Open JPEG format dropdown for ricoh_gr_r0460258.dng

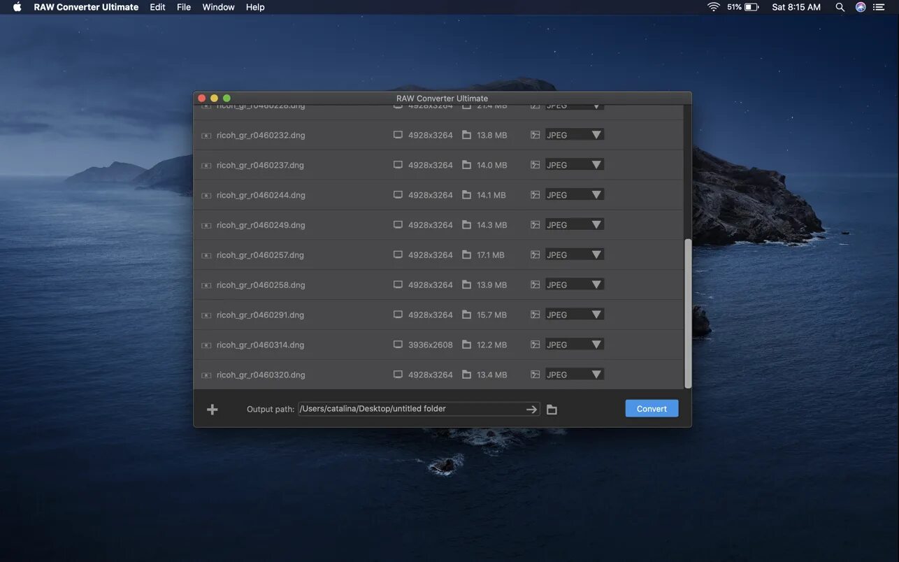(574, 284)
